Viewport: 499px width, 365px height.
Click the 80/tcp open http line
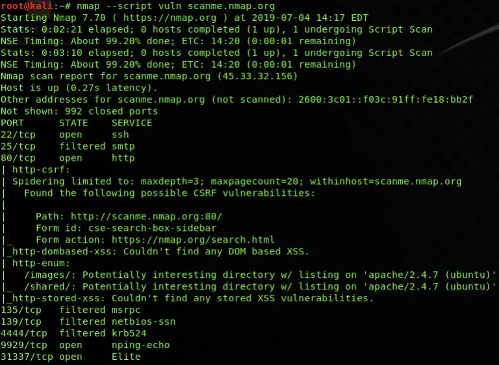click(68, 158)
